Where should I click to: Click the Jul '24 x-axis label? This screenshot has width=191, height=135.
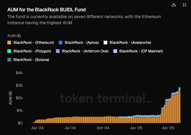(x=71, y=128)
